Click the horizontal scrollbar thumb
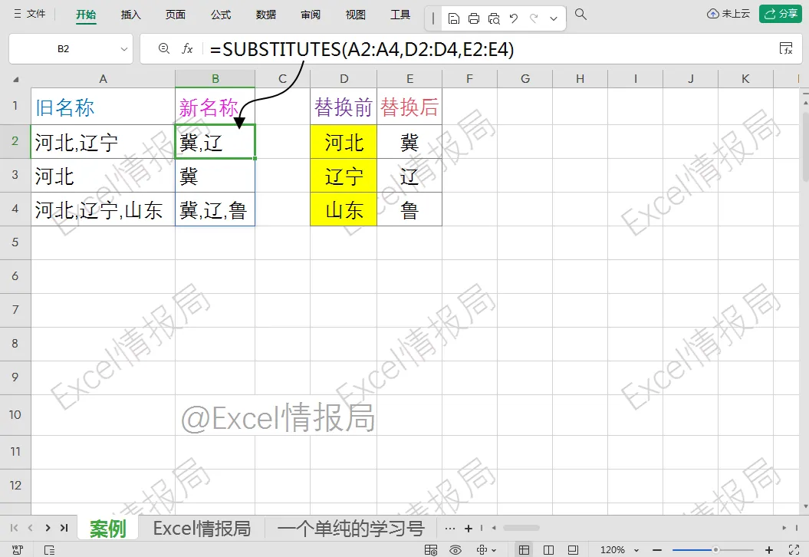 coord(521,528)
